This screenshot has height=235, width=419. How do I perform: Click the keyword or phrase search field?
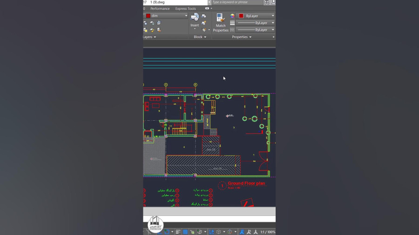(237, 2)
